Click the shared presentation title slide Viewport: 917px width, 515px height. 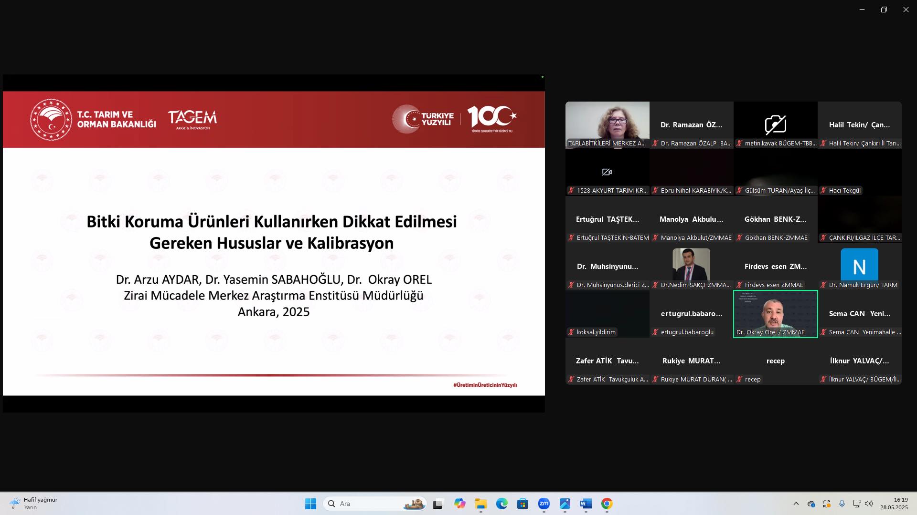[273, 243]
